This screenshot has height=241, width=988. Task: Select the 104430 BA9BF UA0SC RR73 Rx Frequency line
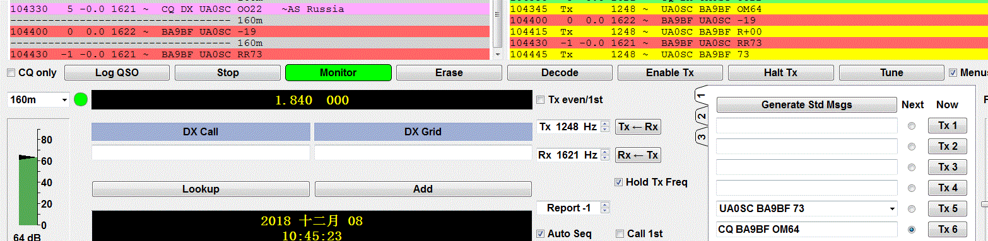(748, 43)
